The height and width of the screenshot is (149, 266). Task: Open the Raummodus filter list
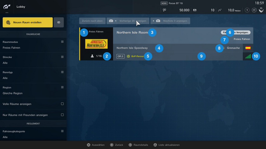[62, 42]
